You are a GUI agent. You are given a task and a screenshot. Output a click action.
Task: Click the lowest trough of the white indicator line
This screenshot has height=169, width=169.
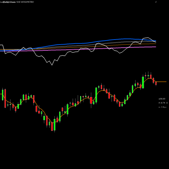pos(52,65)
